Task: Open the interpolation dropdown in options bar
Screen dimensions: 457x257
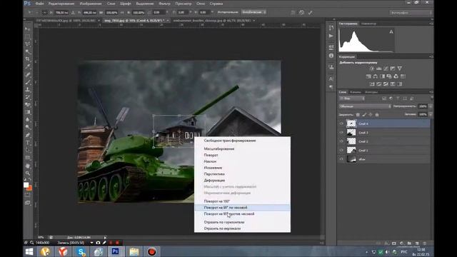Action: pos(254,12)
